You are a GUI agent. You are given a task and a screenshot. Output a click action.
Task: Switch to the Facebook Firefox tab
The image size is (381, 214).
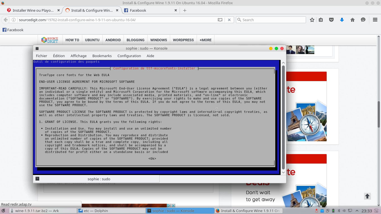click(x=151, y=10)
